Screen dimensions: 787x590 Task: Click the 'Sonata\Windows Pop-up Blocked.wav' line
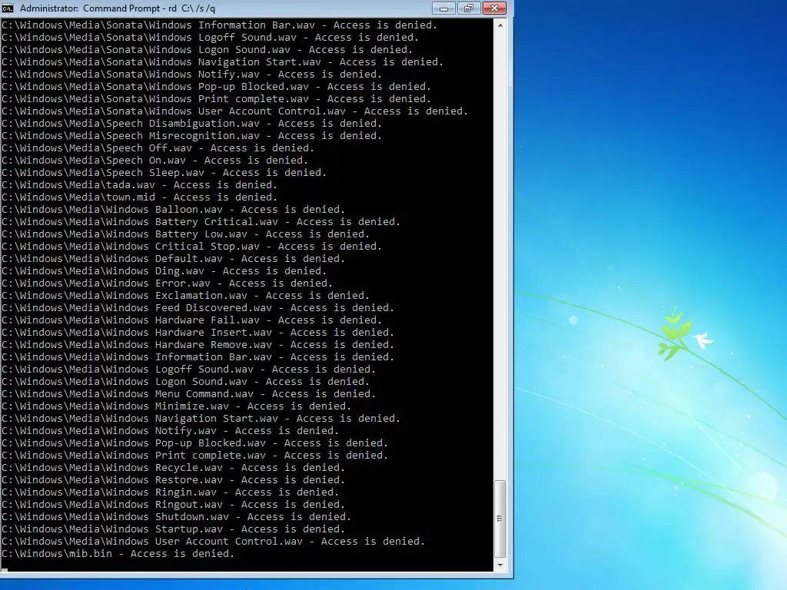click(216, 87)
